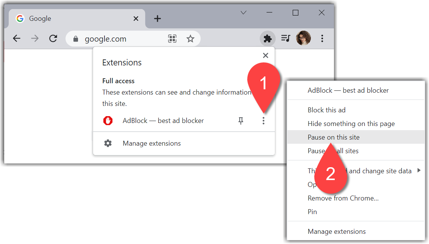
Task: Open the tab search chevron
Action: pyautogui.click(x=243, y=12)
